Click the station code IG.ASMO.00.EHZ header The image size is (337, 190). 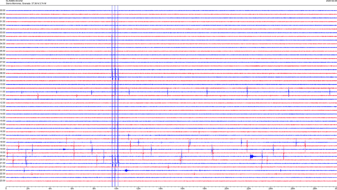click(x=14, y=1)
